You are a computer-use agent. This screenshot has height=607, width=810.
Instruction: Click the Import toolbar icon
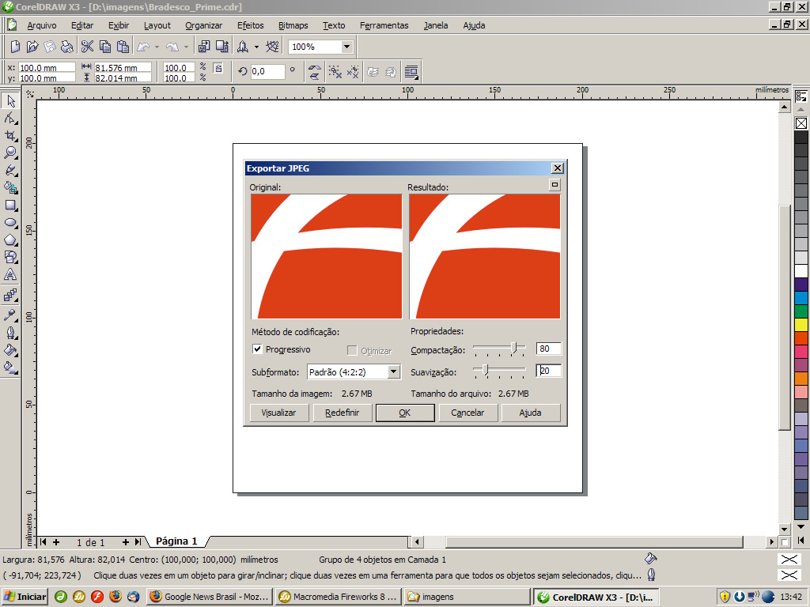coord(204,47)
